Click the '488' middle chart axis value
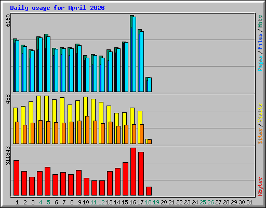The image size is (266, 208). tap(8, 99)
